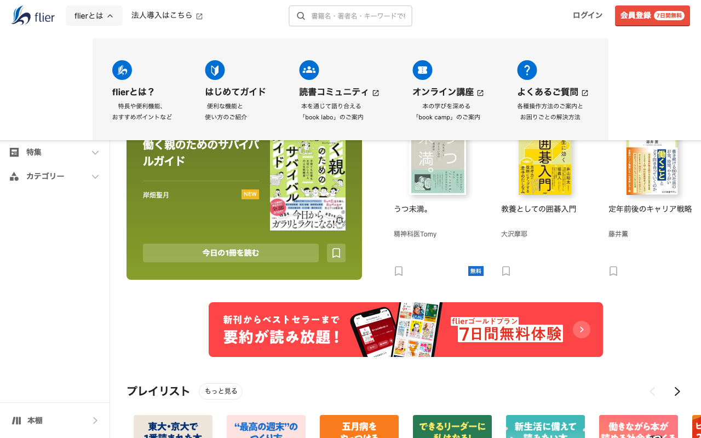Expand the 特集 sidebar chevron
Image resolution: width=701 pixels, height=438 pixels.
[95, 153]
